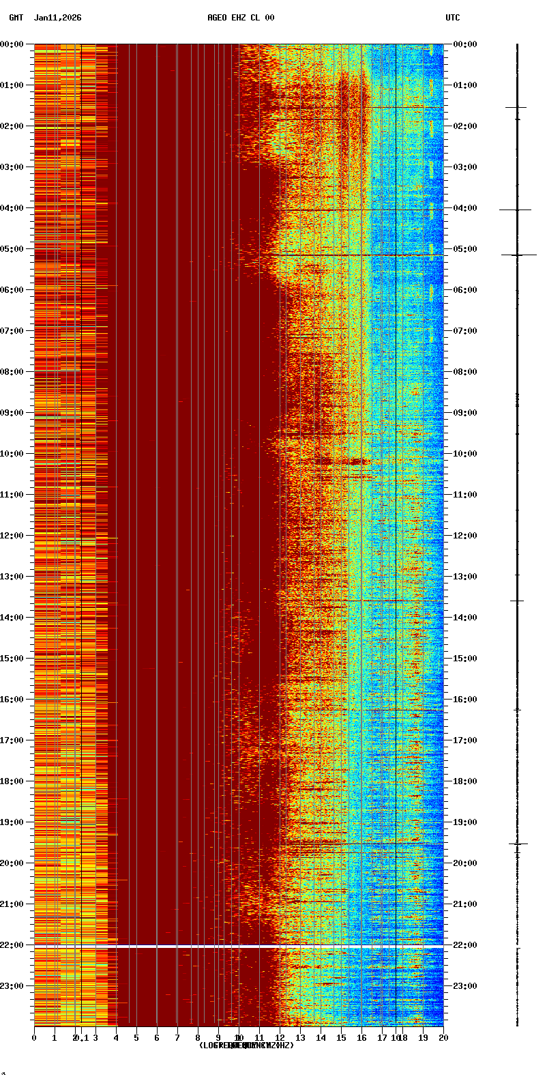Select the GMT label in the header

[16, 18]
